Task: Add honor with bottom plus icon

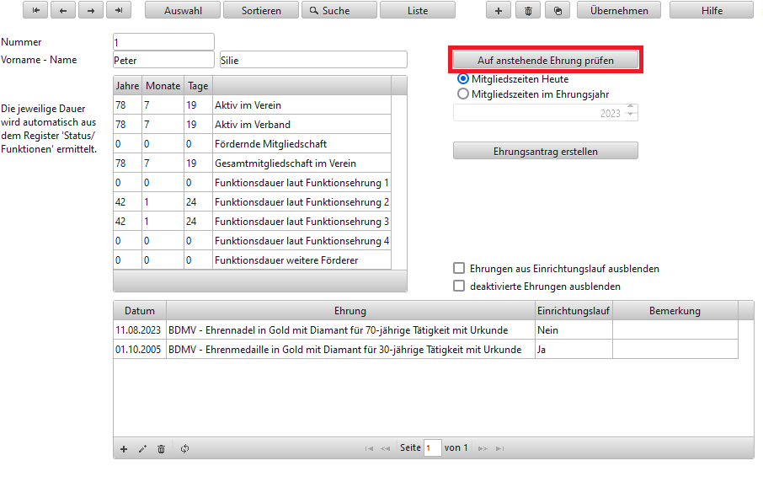Action: (x=124, y=449)
